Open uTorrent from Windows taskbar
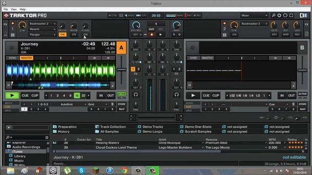The height and width of the screenshot is (175, 312). point(67,171)
